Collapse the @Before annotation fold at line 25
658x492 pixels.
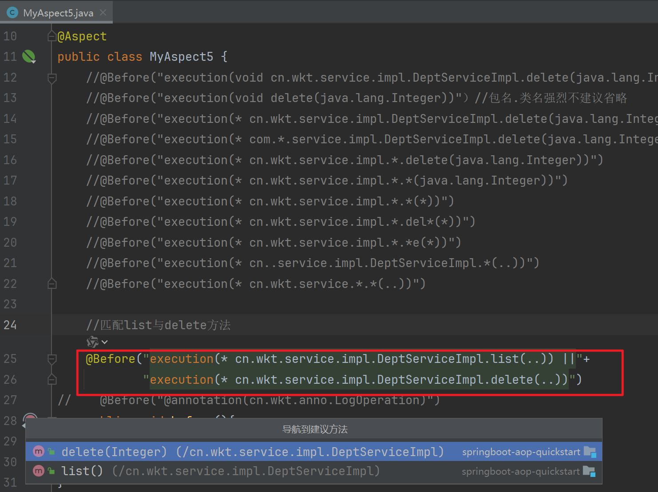pos(52,359)
